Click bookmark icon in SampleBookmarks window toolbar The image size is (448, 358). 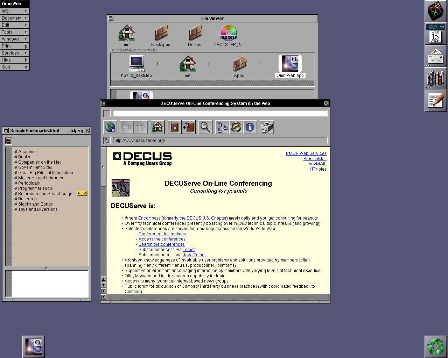[x=9, y=141]
